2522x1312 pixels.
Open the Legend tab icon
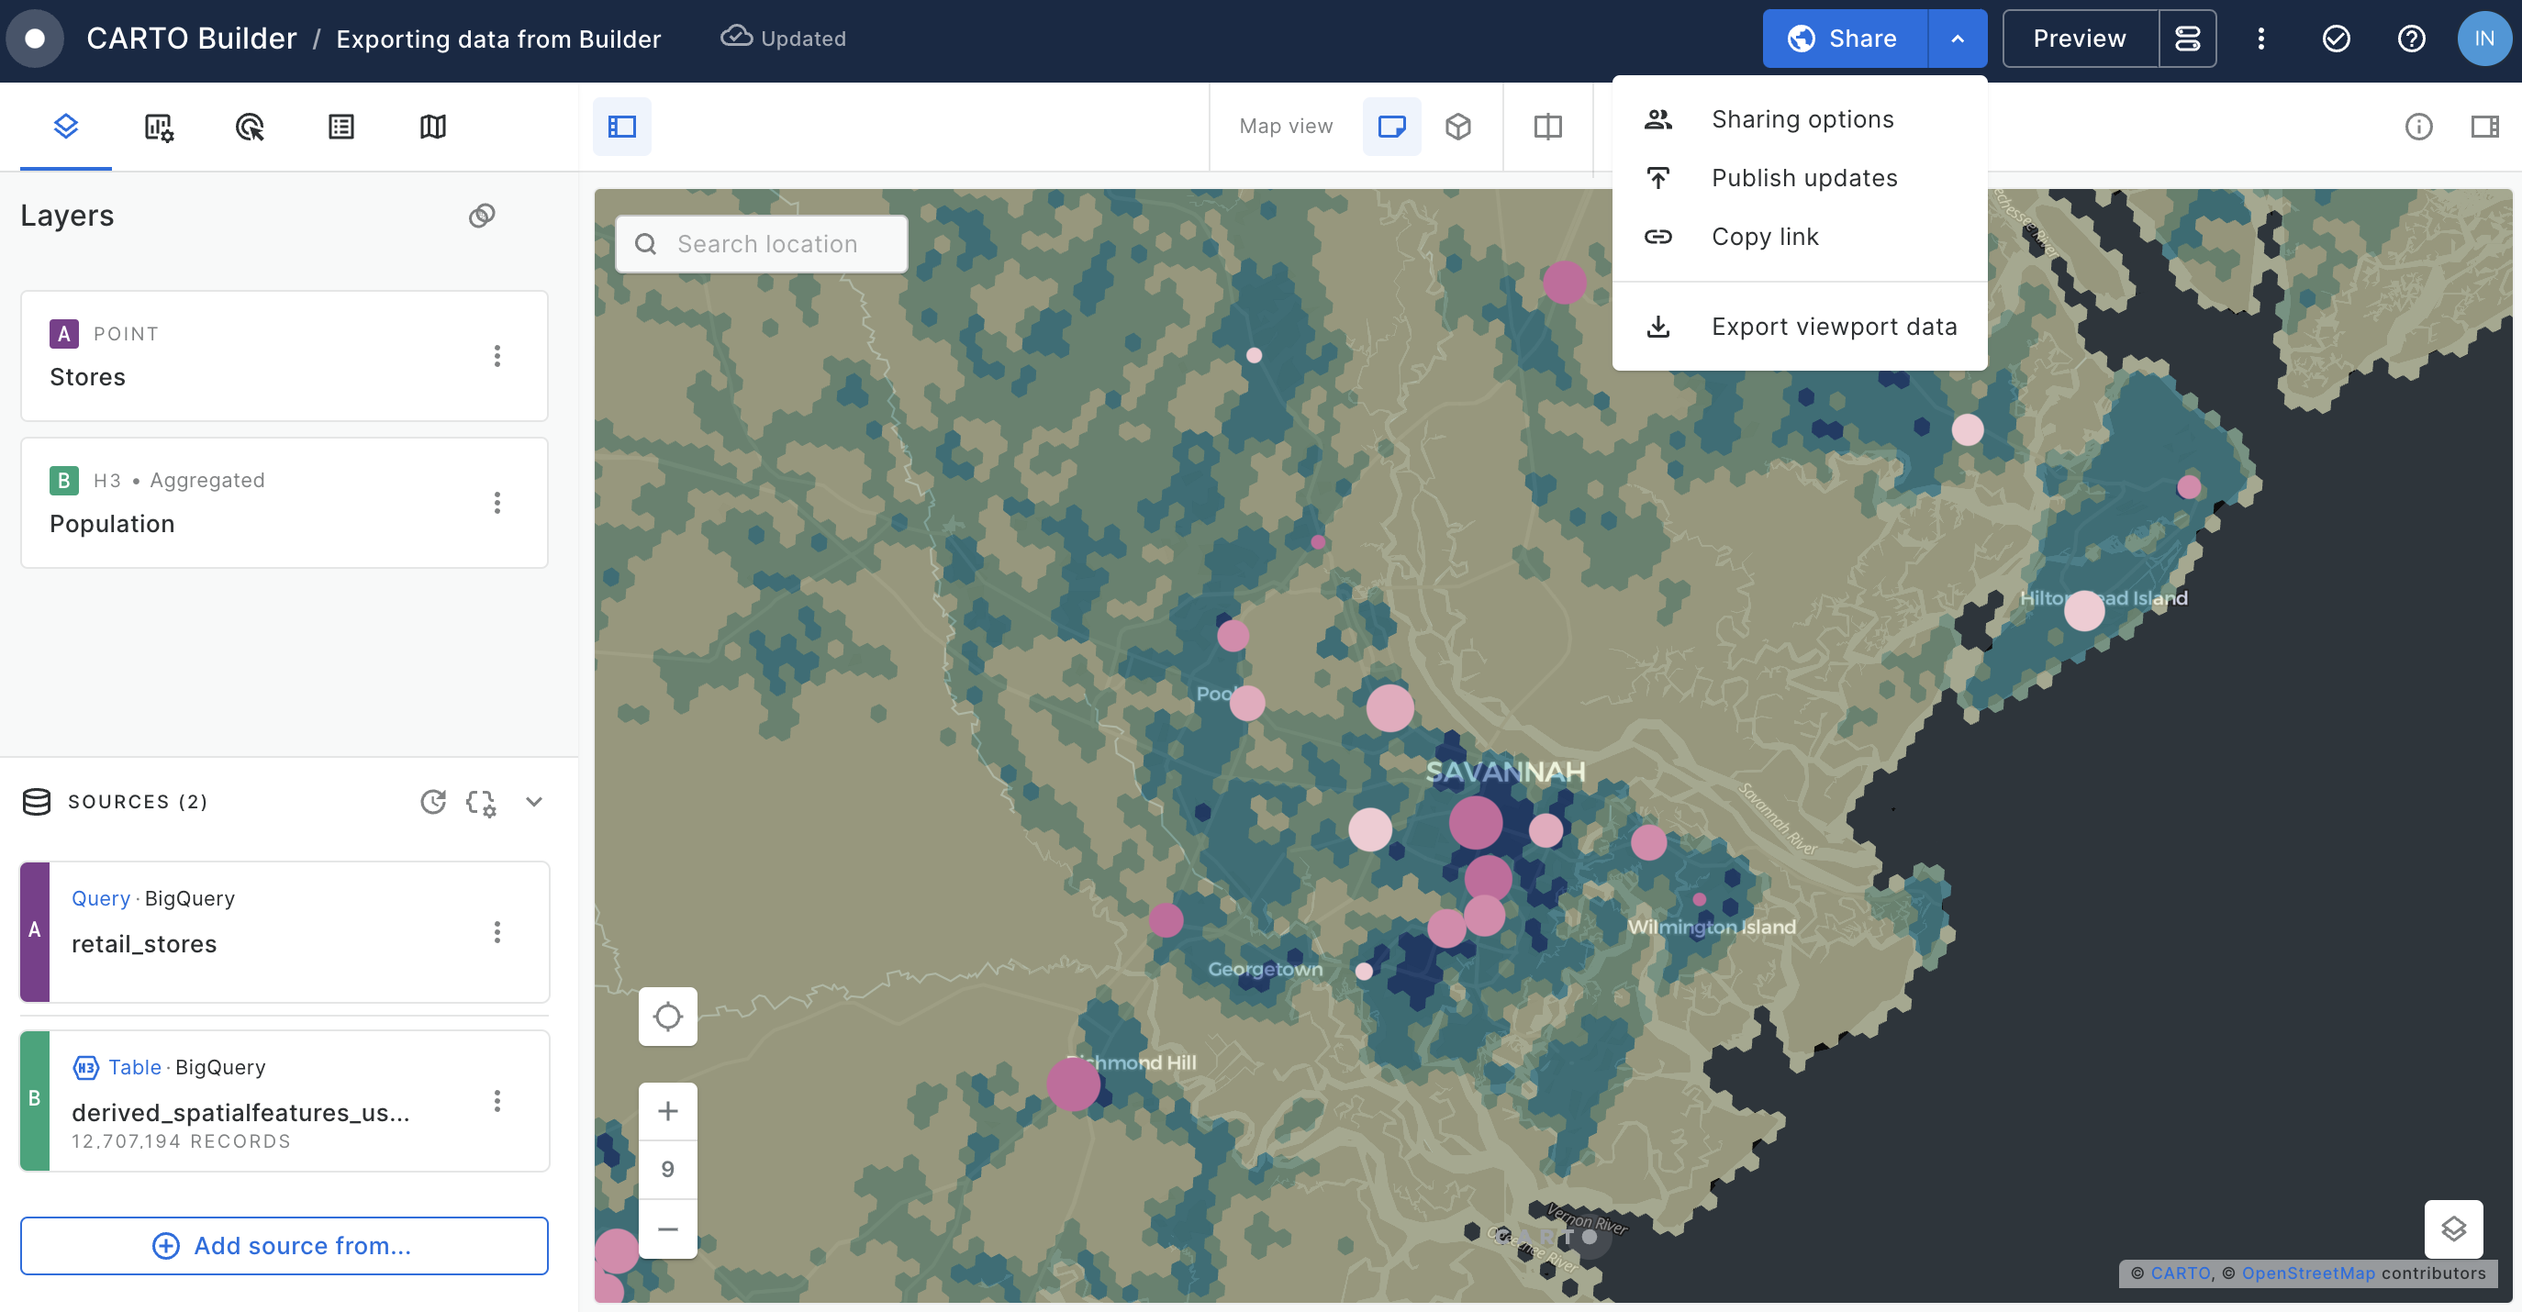(340, 128)
